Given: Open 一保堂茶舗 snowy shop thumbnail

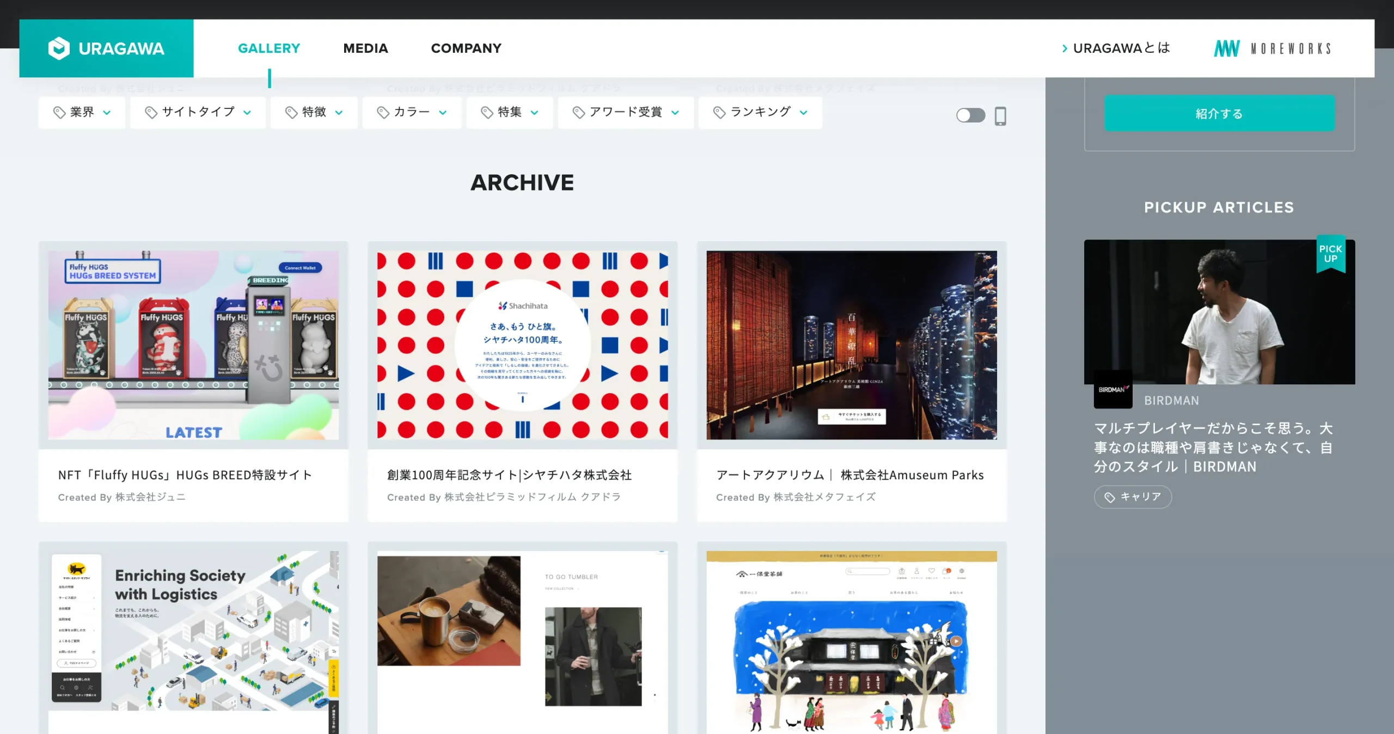Looking at the screenshot, I should pyautogui.click(x=852, y=643).
